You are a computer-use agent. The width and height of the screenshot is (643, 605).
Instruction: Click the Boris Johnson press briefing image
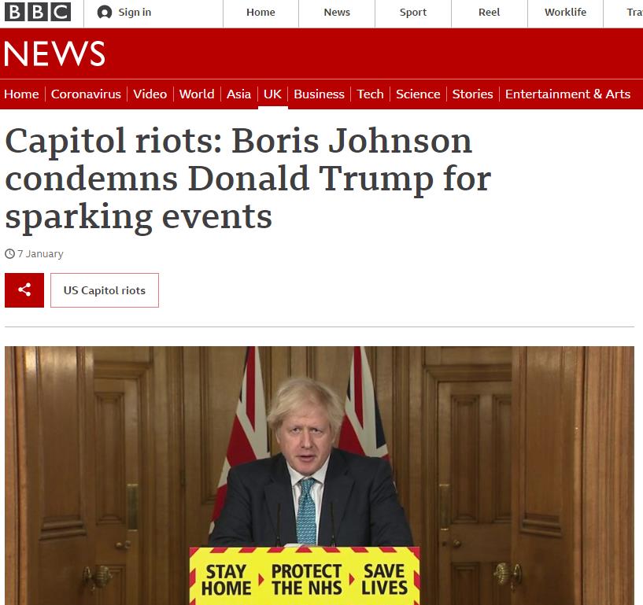320,475
